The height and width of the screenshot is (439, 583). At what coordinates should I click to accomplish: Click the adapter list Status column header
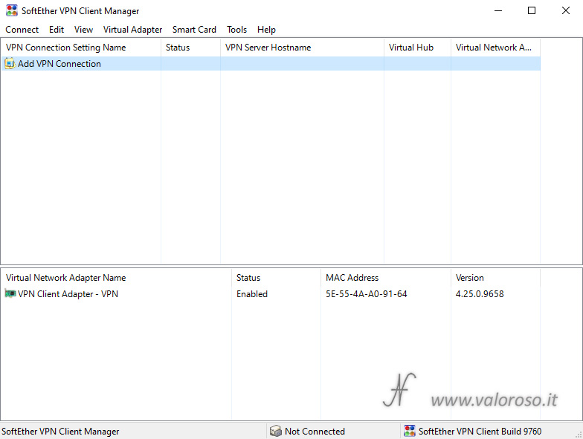pos(277,278)
